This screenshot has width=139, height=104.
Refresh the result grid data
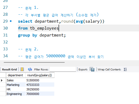[x=30, y=69]
